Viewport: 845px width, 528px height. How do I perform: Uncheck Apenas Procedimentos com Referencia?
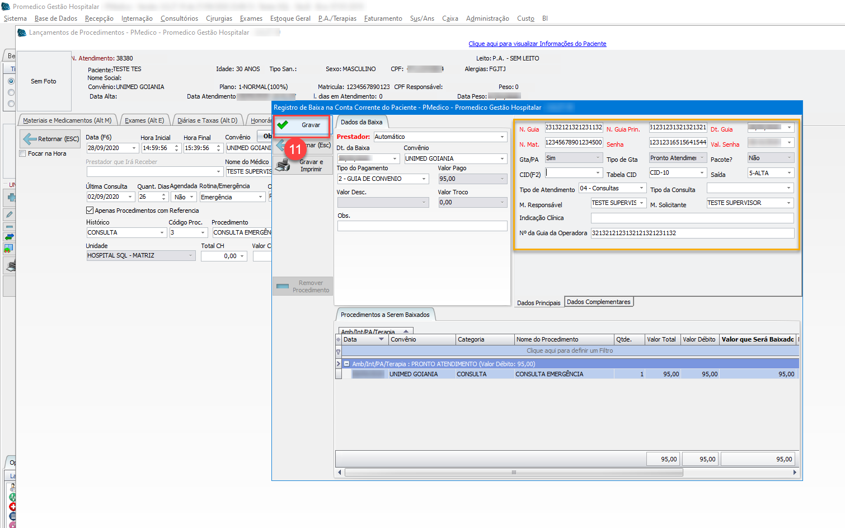click(x=90, y=211)
